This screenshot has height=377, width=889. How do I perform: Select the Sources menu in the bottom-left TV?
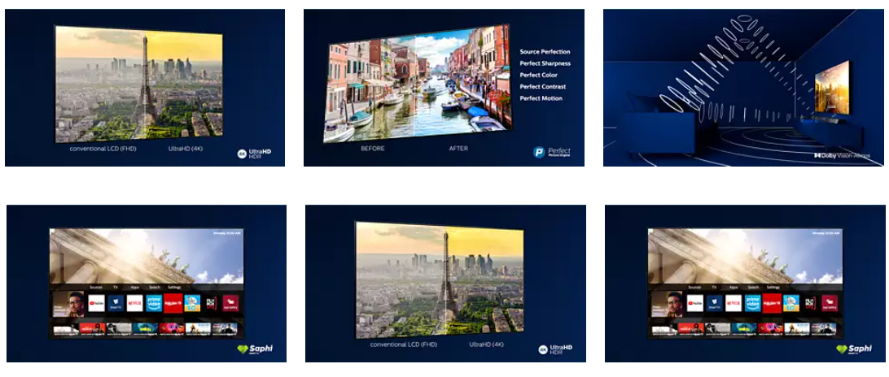(x=96, y=288)
